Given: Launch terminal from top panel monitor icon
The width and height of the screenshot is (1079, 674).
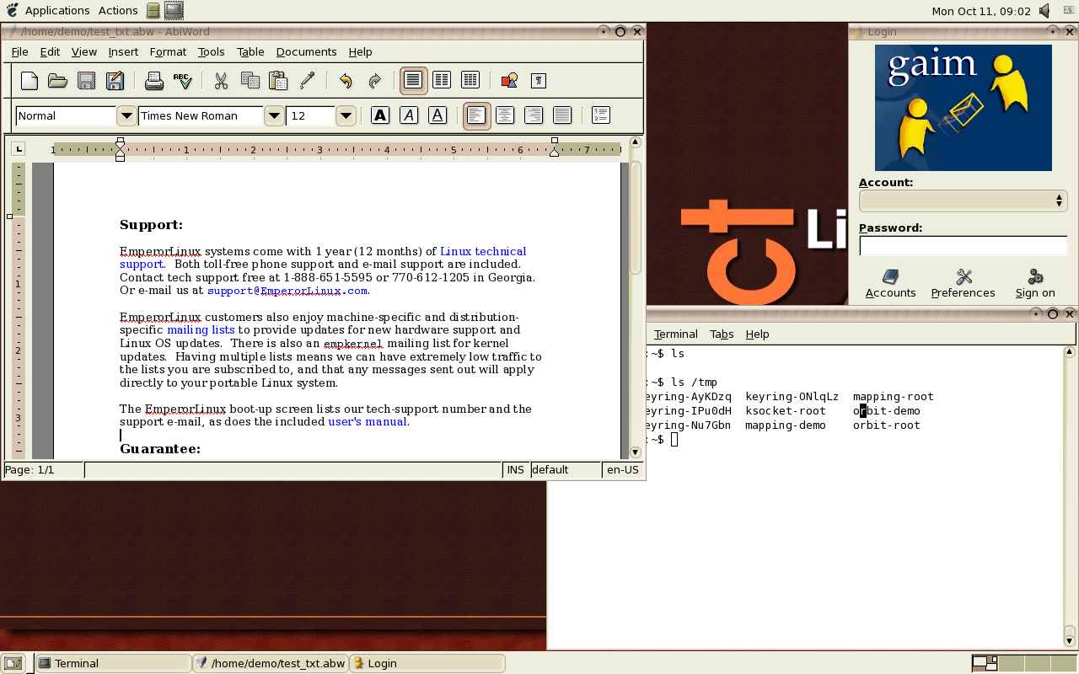Looking at the screenshot, I should click(x=174, y=11).
